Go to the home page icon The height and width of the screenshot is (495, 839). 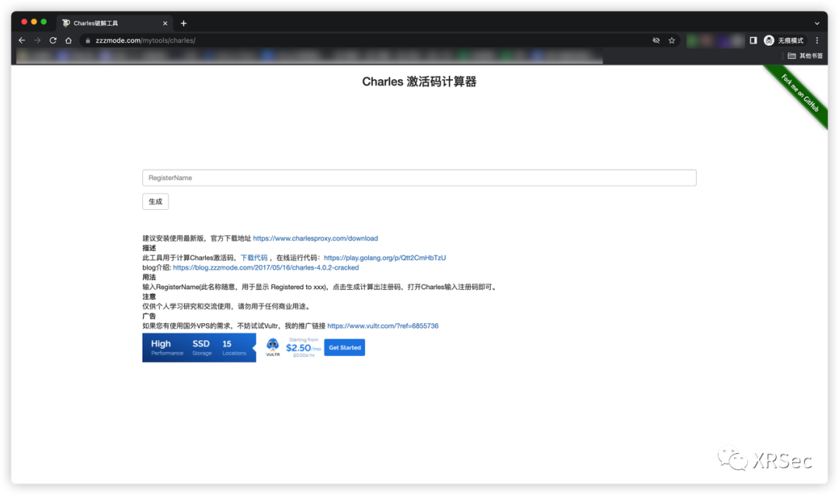(68, 40)
